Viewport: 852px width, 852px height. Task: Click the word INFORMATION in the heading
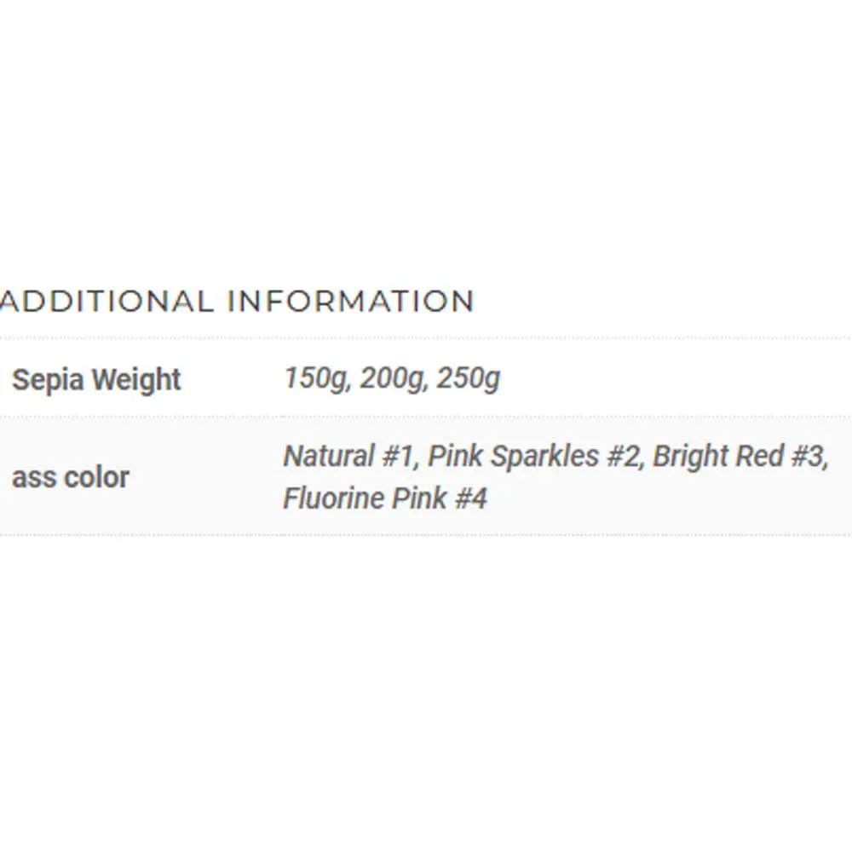351,302
